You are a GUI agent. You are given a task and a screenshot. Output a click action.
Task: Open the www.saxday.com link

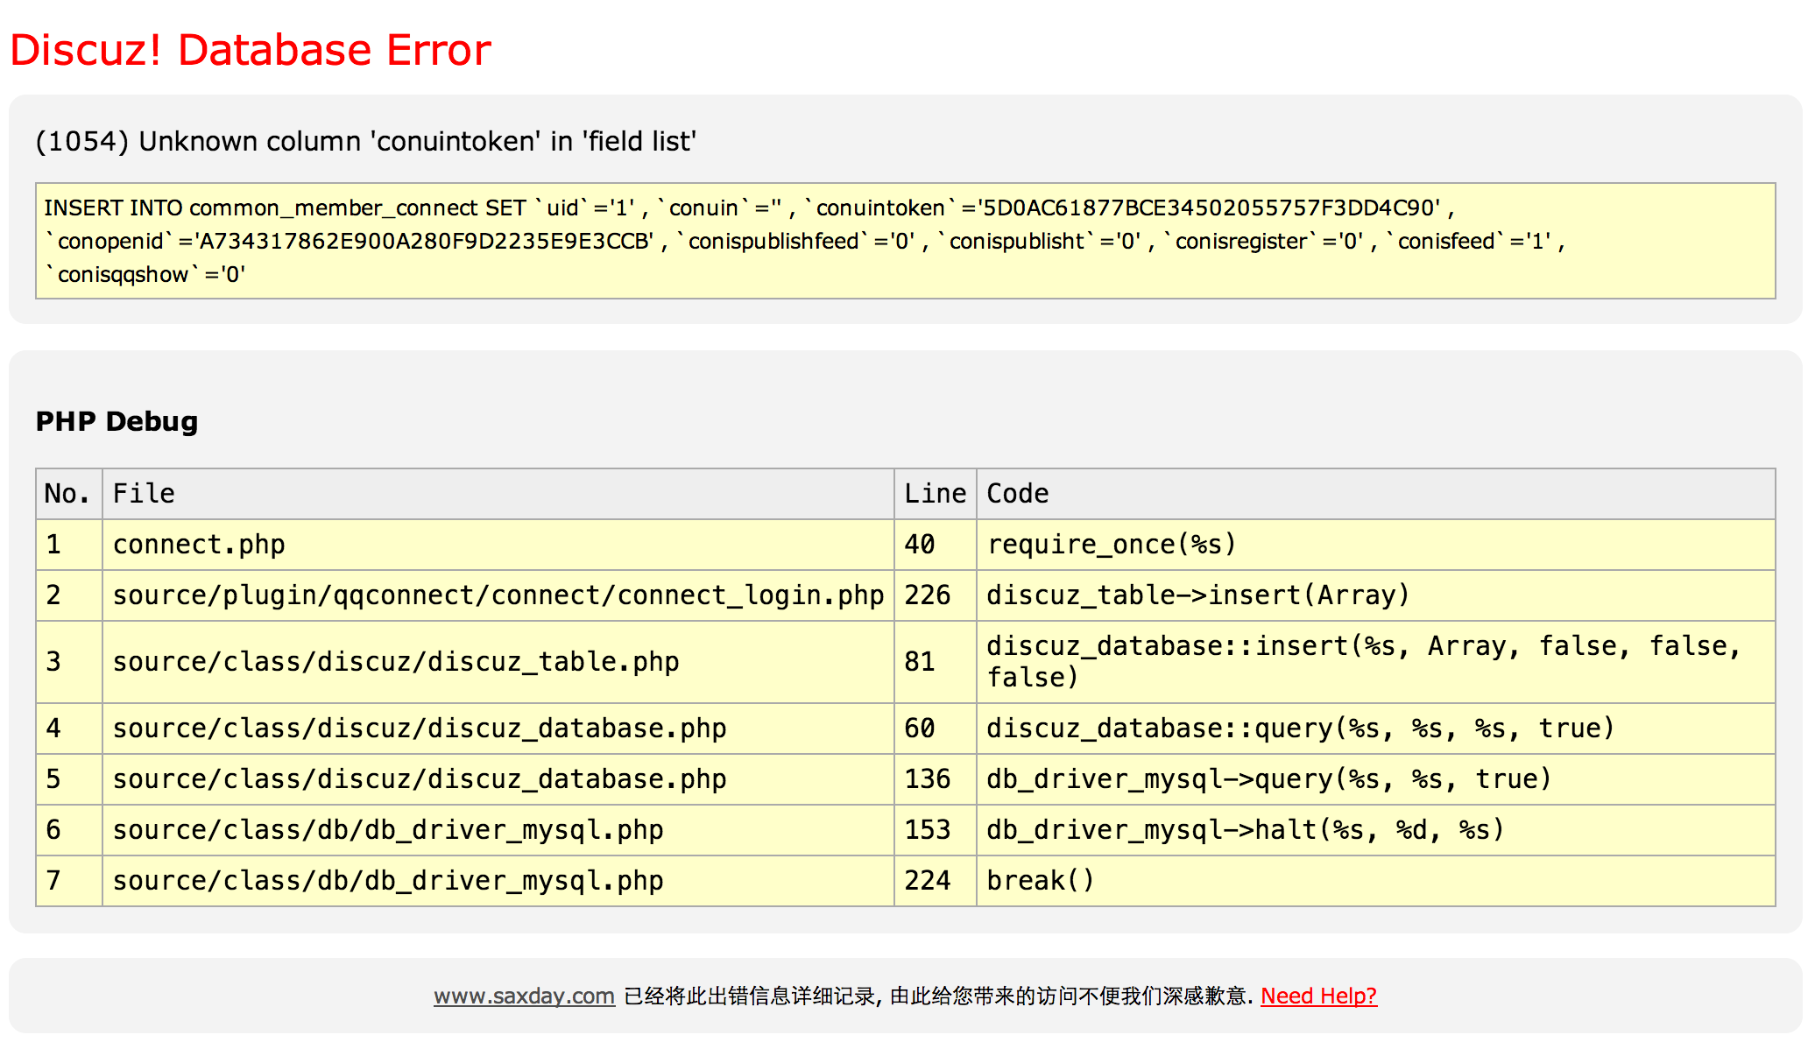coord(524,996)
